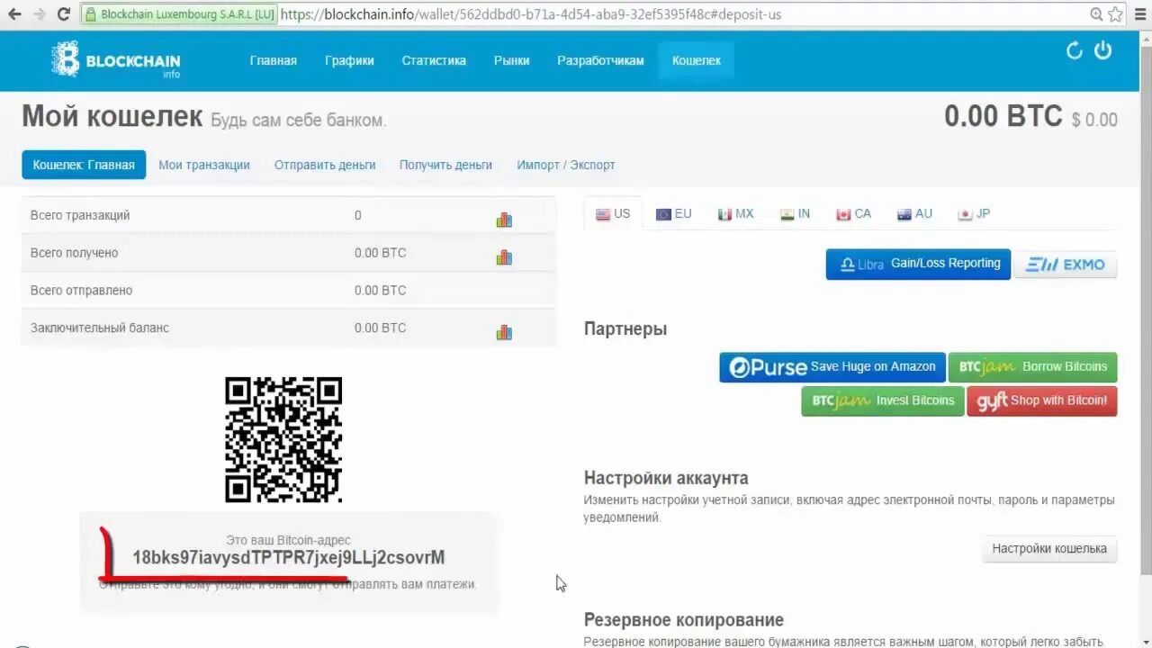Bookmark the page with the star icon
The height and width of the screenshot is (648, 1152).
click(x=1116, y=14)
